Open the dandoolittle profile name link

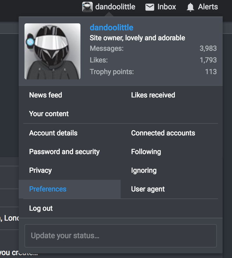(111, 28)
